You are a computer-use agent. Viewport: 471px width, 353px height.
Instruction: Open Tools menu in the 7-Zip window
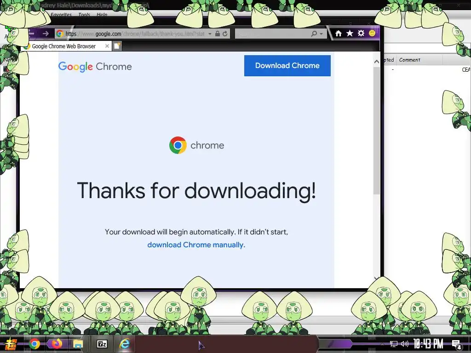pos(84,15)
